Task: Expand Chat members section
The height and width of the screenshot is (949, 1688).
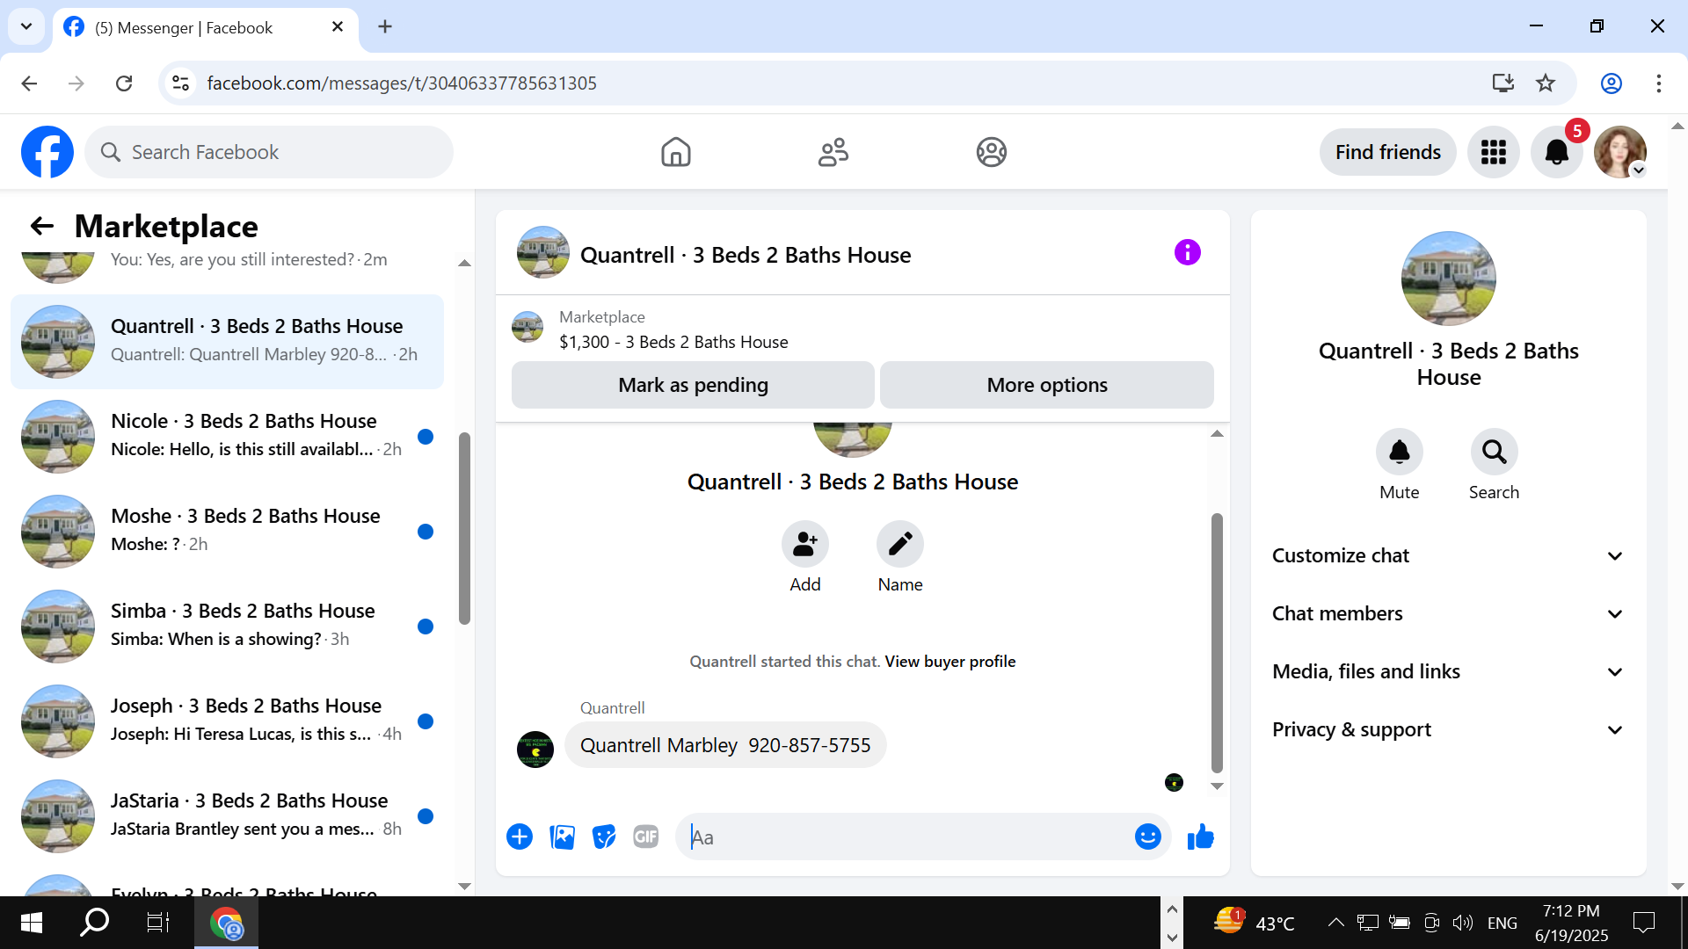Action: pyautogui.click(x=1448, y=613)
